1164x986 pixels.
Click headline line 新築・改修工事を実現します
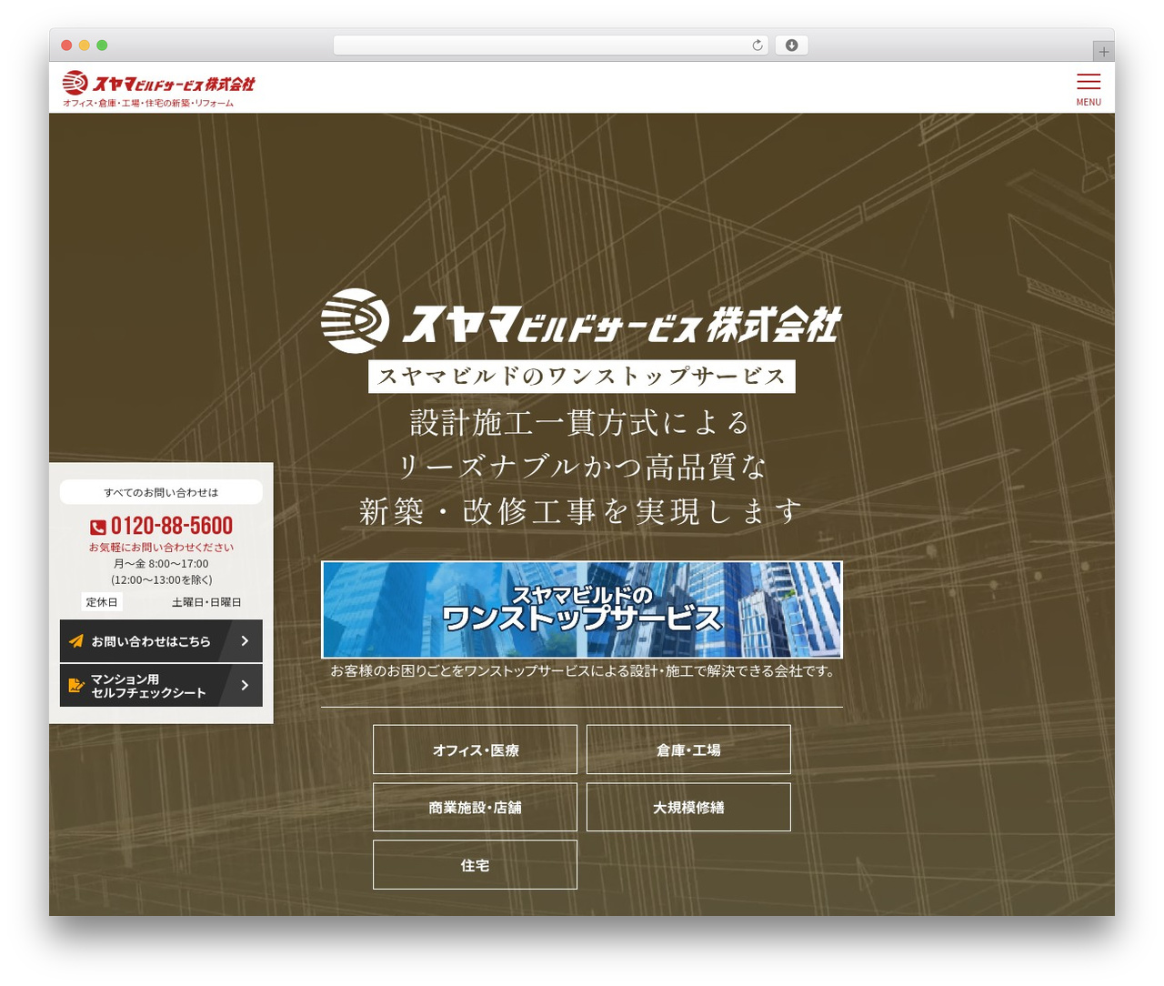[x=580, y=511]
